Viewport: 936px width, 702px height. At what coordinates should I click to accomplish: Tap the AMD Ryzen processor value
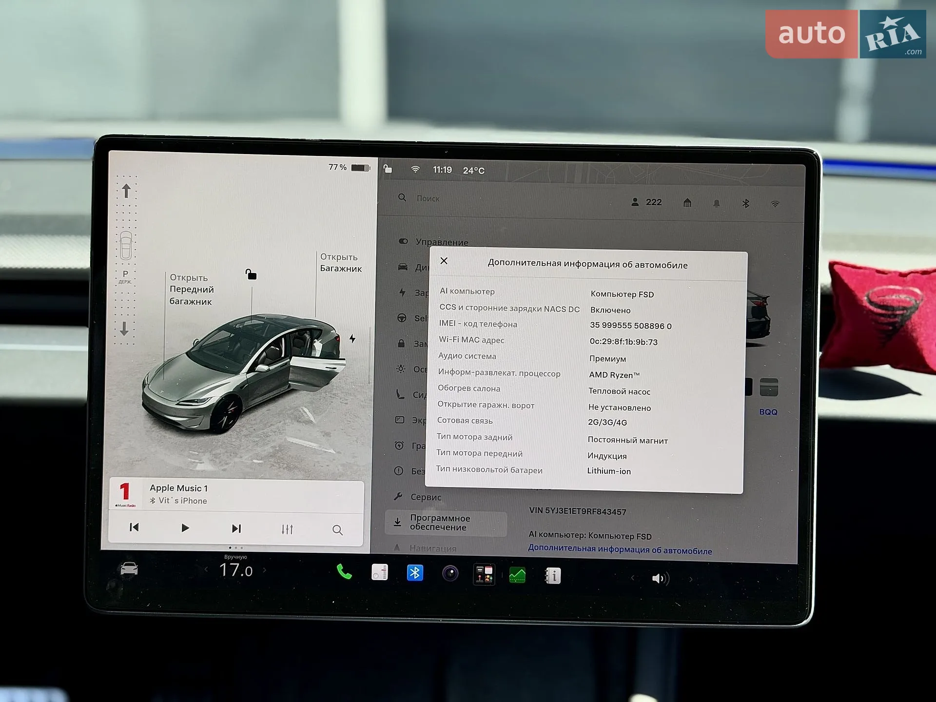pyautogui.click(x=614, y=375)
